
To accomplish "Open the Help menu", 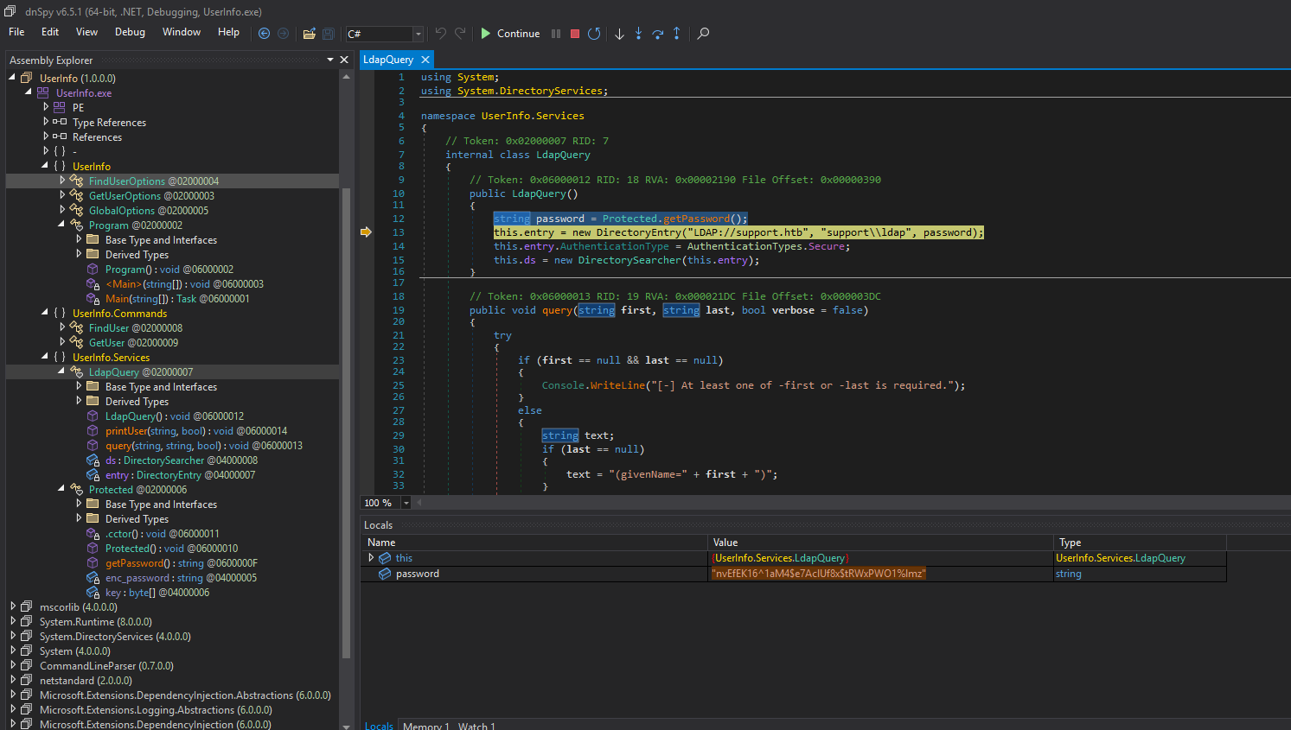I will [228, 32].
